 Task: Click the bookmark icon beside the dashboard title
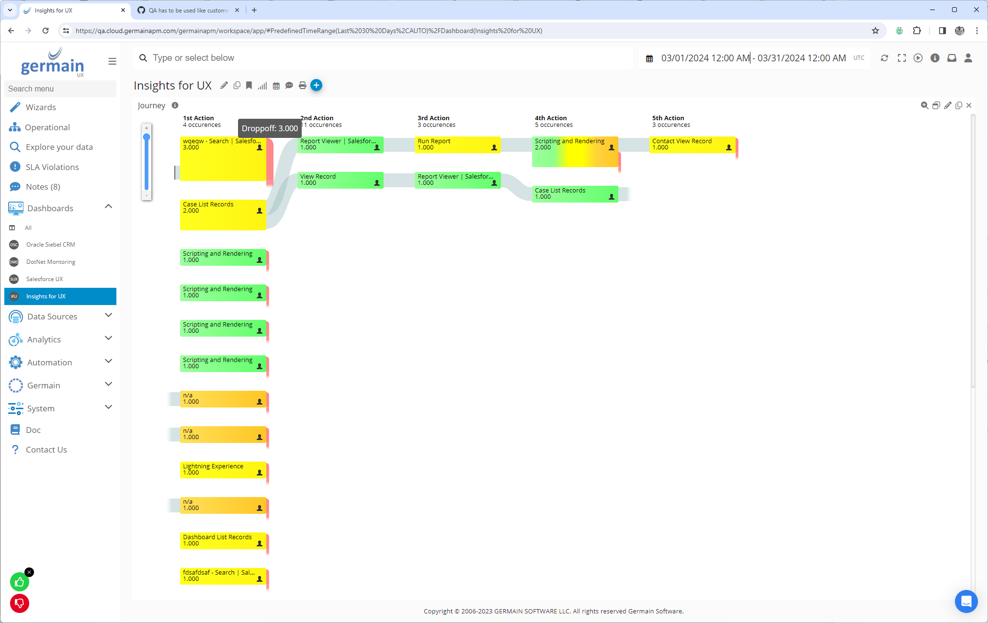(x=249, y=85)
